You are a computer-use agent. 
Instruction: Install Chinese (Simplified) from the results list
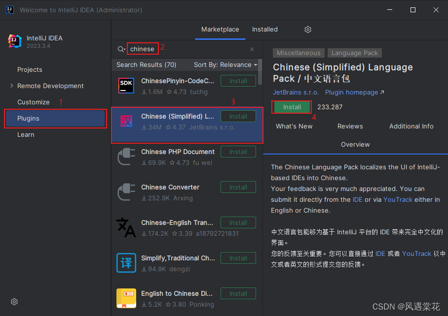238,116
